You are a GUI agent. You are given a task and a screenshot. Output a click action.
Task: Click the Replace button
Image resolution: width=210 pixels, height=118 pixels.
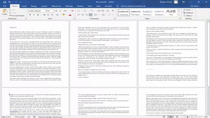[x=188, y=13]
